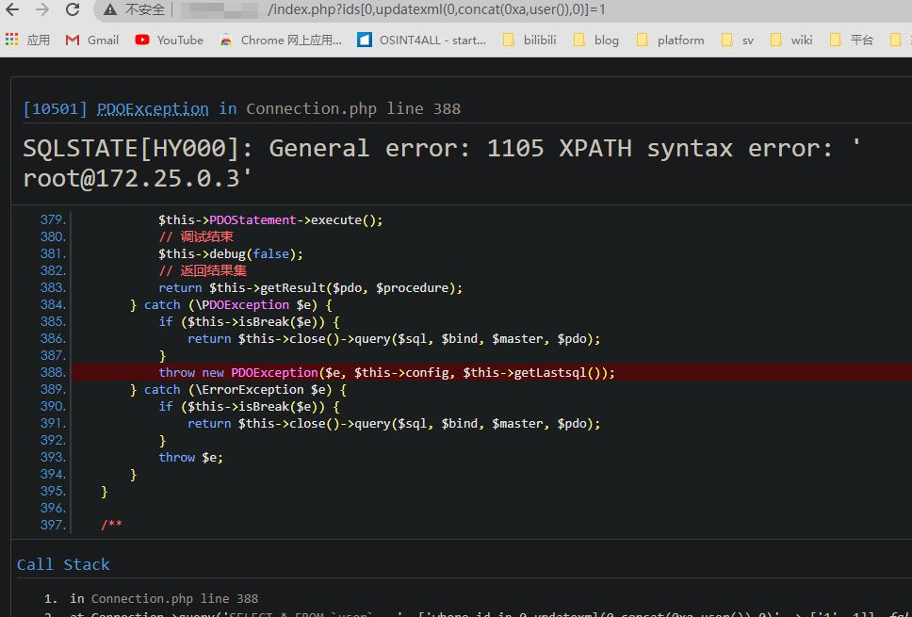This screenshot has width=912, height=617.
Task: Click the highlighted line 388 throw statement
Action: tap(386, 372)
